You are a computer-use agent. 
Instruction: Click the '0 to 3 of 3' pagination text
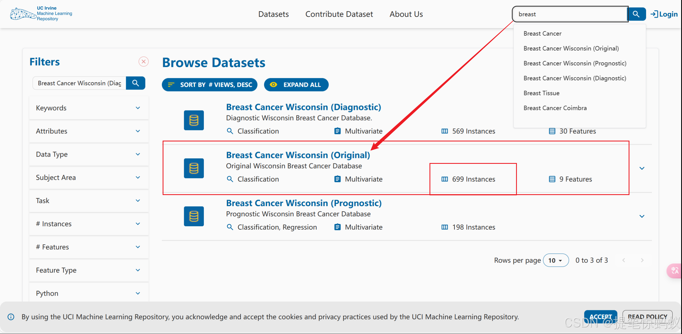pyautogui.click(x=592, y=260)
